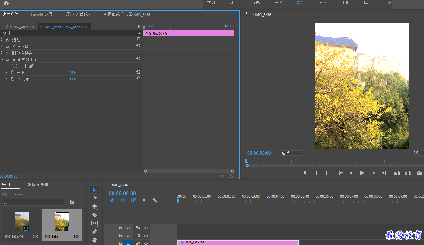The width and height of the screenshot is (424, 245).
Task: Switch to 编辑 workspace
Action: (256, 2)
